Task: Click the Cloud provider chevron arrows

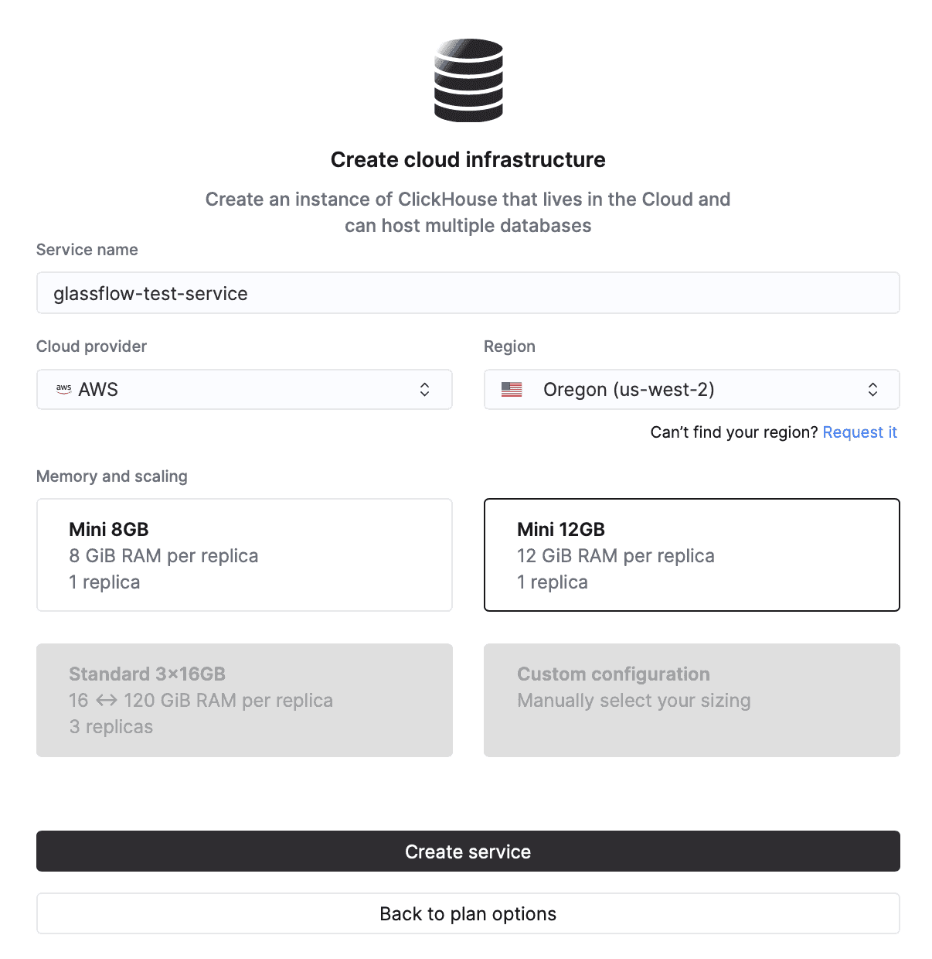Action: [424, 389]
